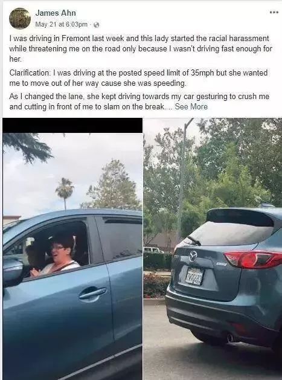Click the car door handle in left photo
Image resolution: width=282 pixels, height=380 pixels.
pos(92,293)
